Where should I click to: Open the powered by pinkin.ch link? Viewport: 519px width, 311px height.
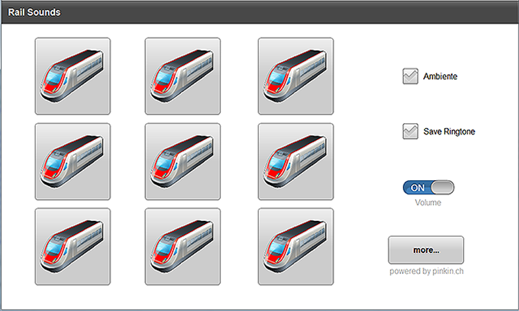pos(426,271)
